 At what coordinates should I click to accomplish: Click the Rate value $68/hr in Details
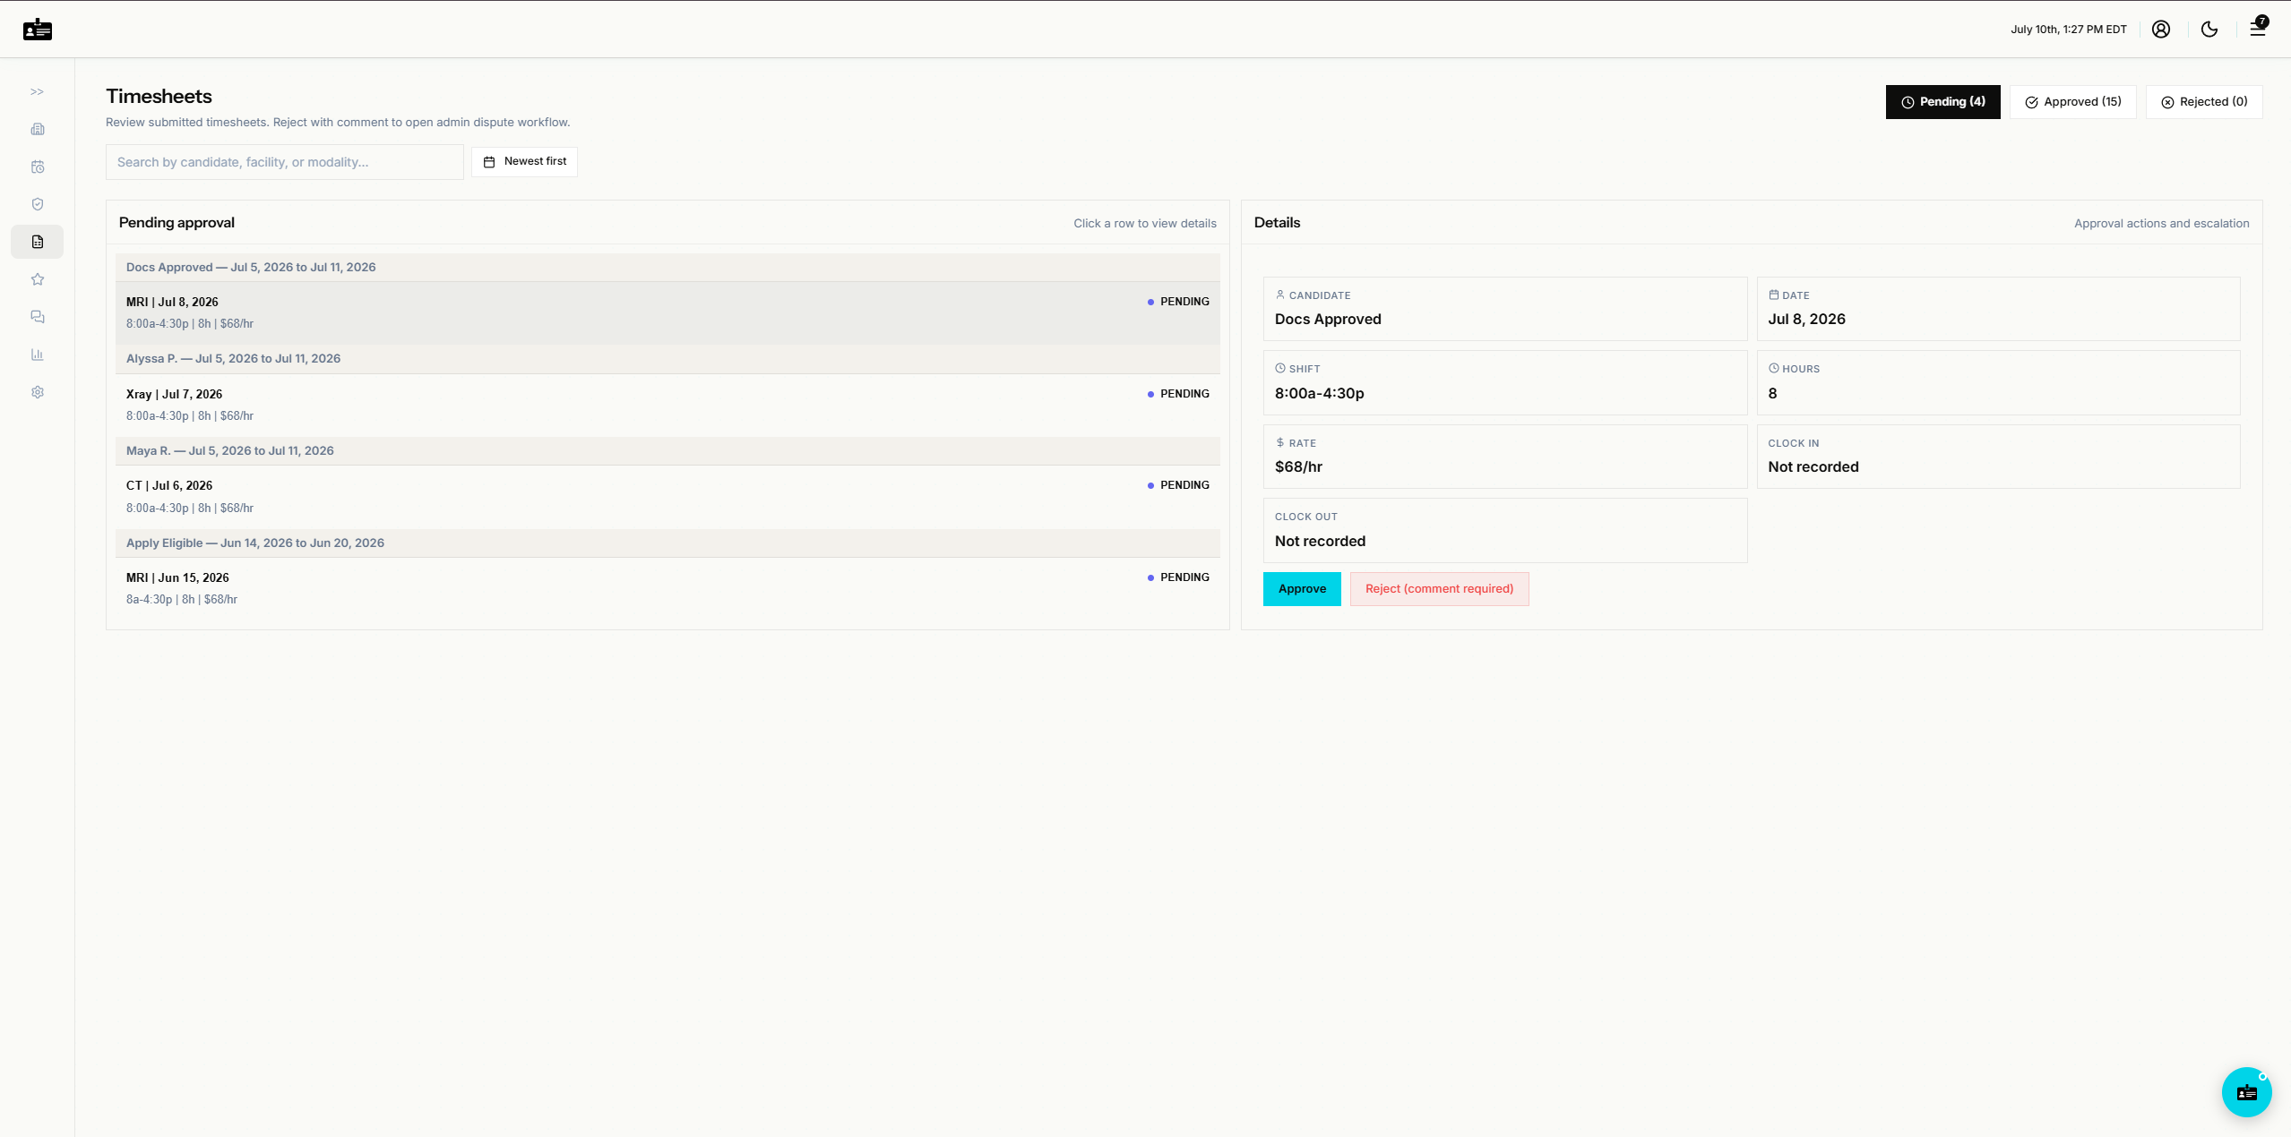click(1298, 467)
